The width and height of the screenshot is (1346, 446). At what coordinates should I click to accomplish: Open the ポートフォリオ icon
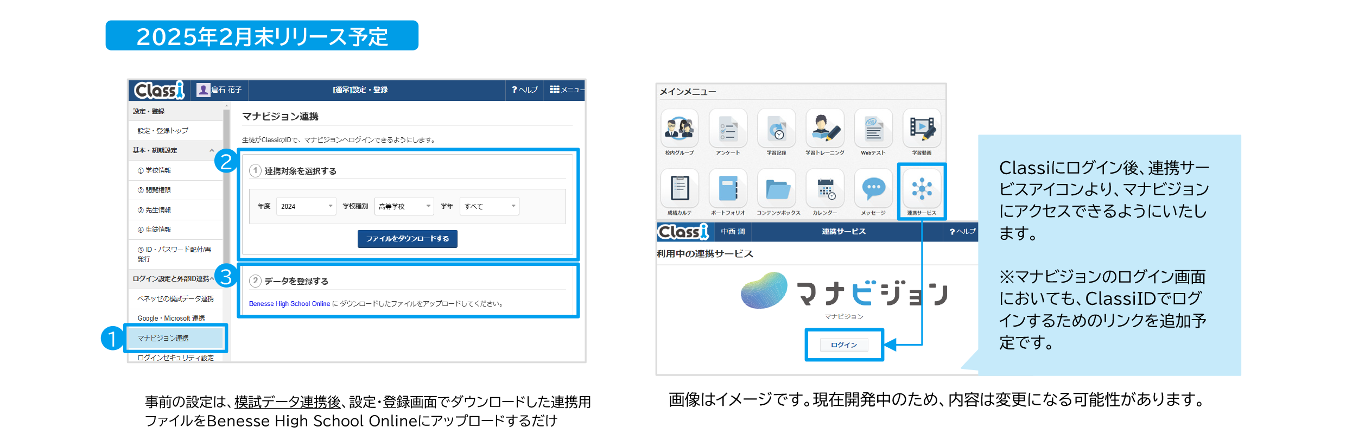(x=728, y=188)
